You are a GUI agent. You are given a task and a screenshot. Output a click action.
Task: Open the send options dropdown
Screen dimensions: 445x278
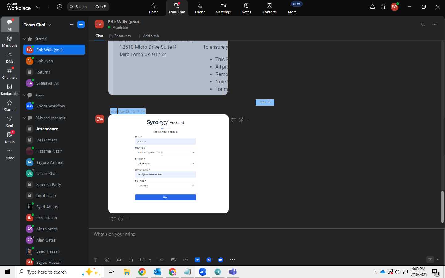(x=438, y=259)
